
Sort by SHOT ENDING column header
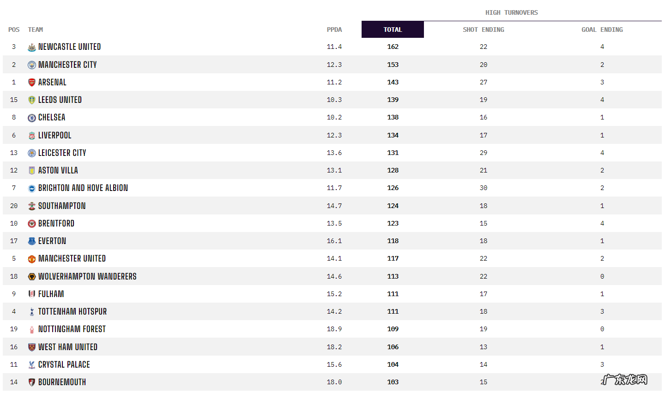pyautogui.click(x=483, y=30)
